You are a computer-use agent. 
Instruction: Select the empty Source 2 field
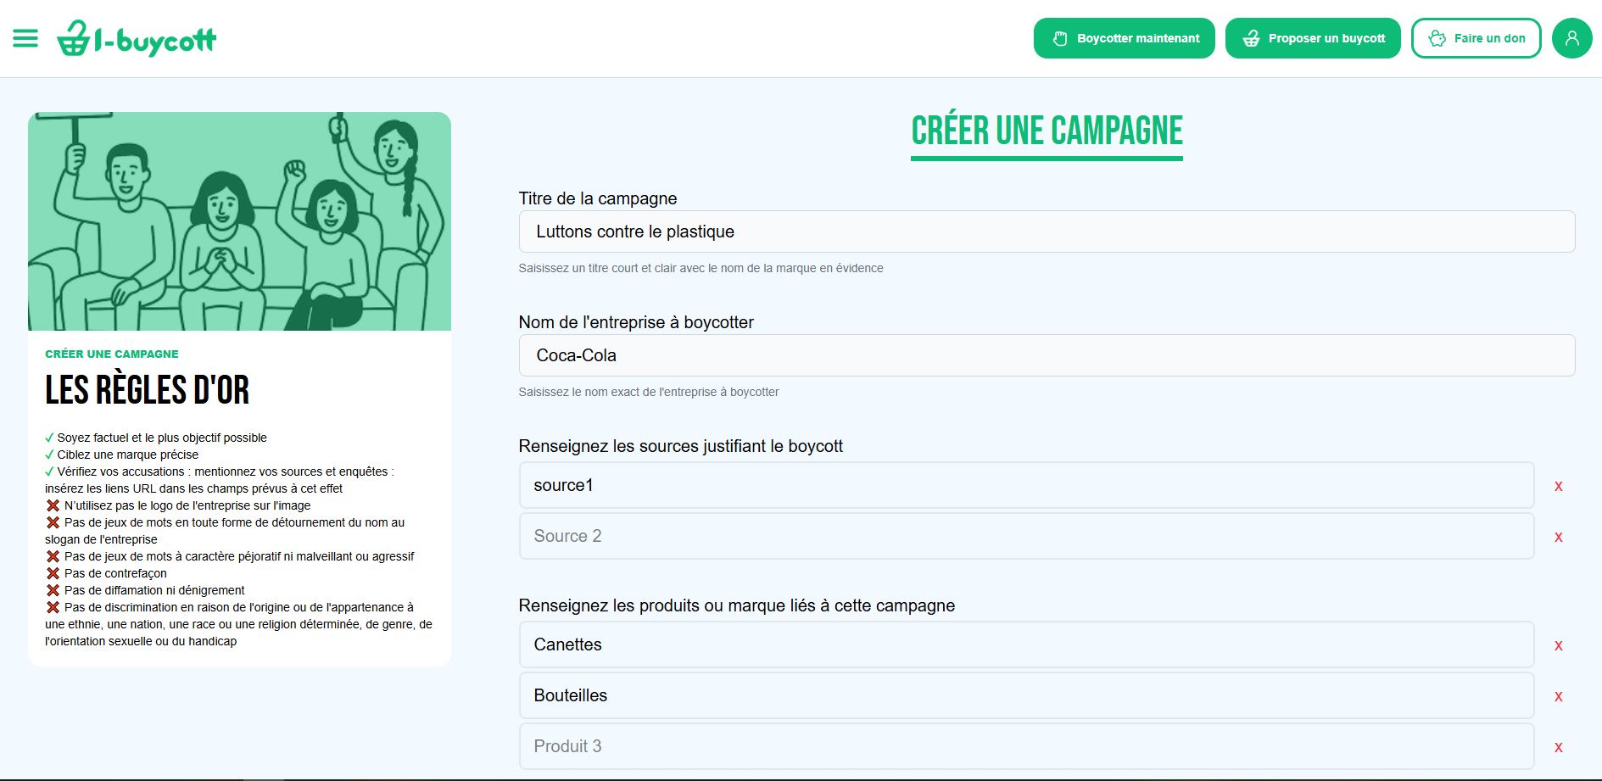click(x=1026, y=536)
